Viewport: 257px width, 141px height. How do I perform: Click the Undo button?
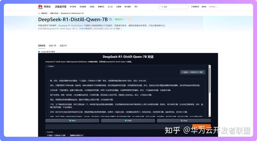point(128,121)
